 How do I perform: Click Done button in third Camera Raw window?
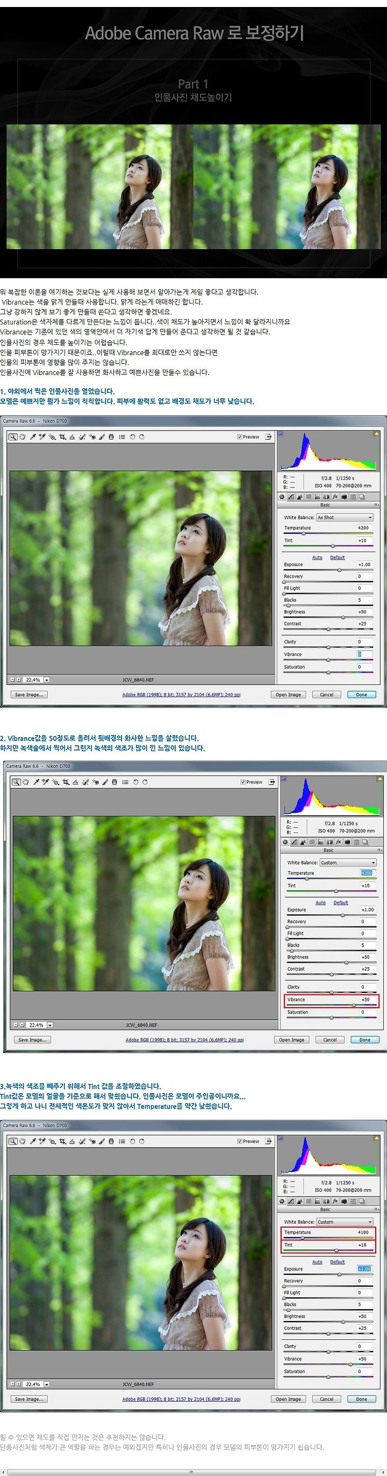[x=362, y=1399]
